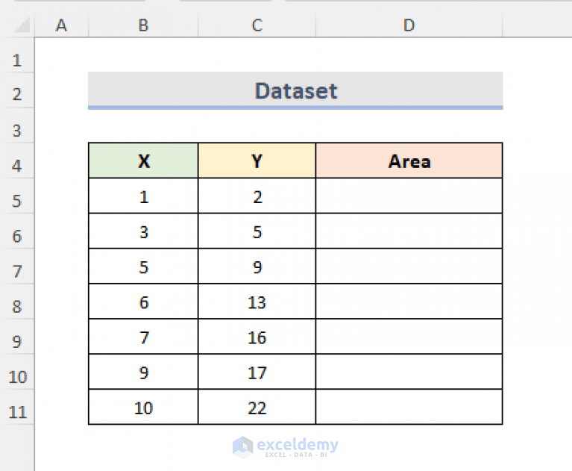Select column B header
This screenshot has height=471, width=572.
tap(143, 25)
